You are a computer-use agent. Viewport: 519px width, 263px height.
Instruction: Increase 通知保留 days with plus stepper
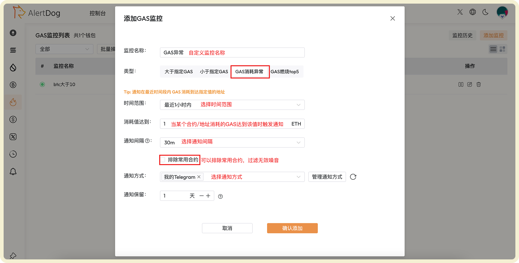tap(208, 196)
